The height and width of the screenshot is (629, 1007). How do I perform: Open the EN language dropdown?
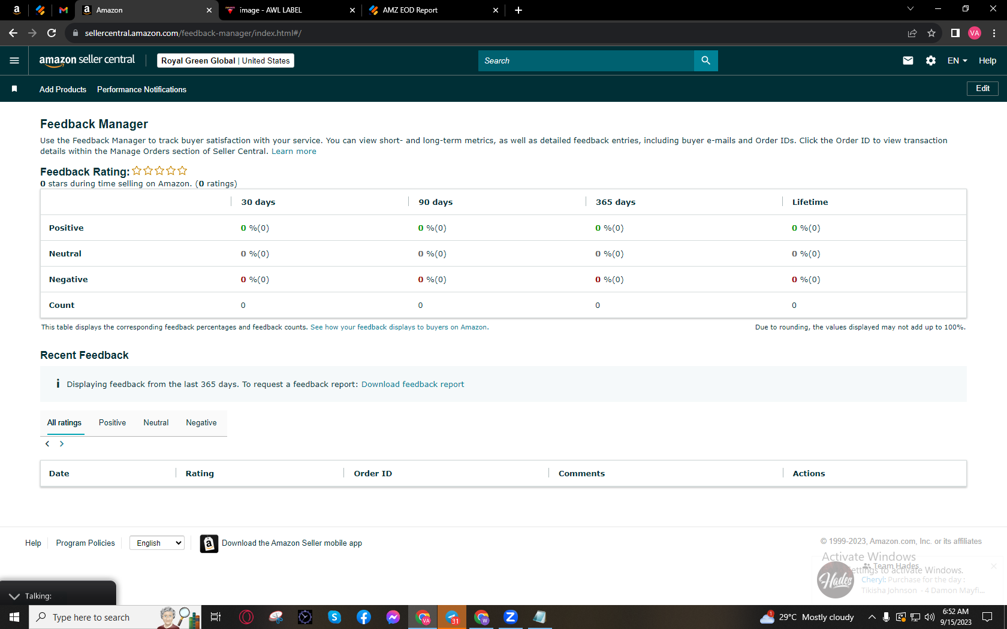point(957,61)
